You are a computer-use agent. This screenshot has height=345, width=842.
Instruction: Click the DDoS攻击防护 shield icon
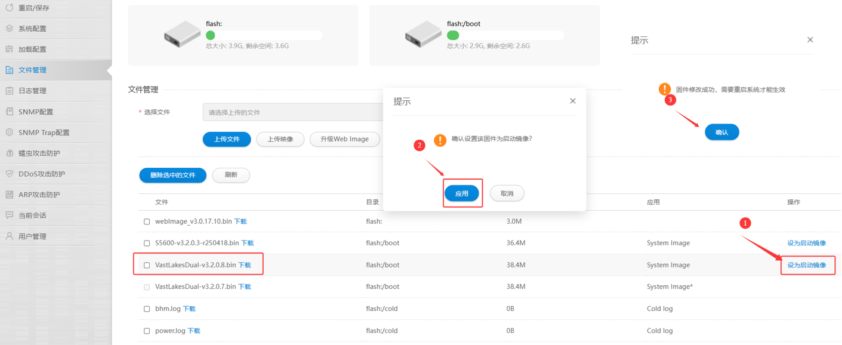tap(9, 174)
